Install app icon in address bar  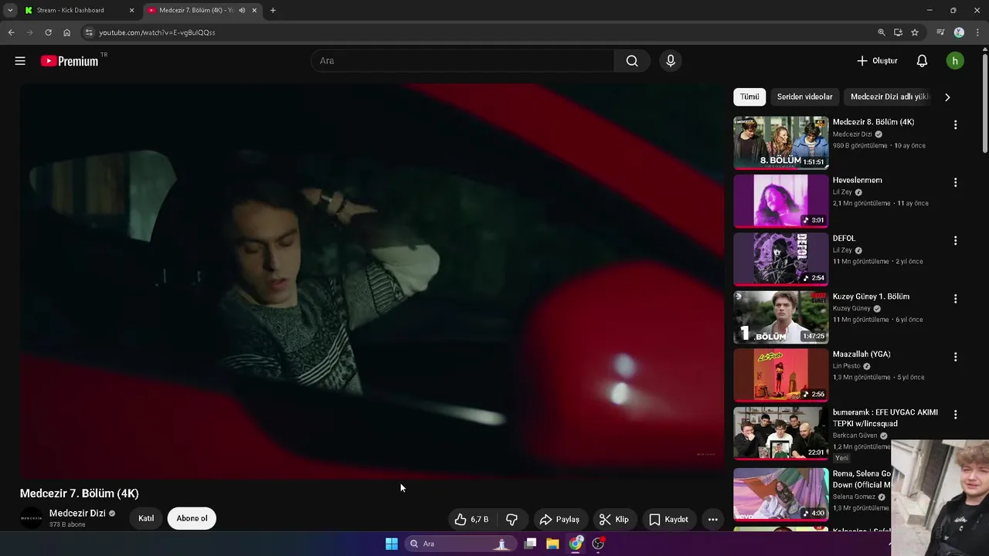coord(898,32)
